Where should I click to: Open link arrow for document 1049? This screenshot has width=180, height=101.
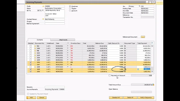click(35, 67)
